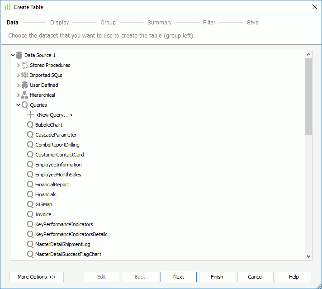Click the EmployeeMonthSales query icon
This screenshot has width=322, height=289.
(x=30, y=175)
